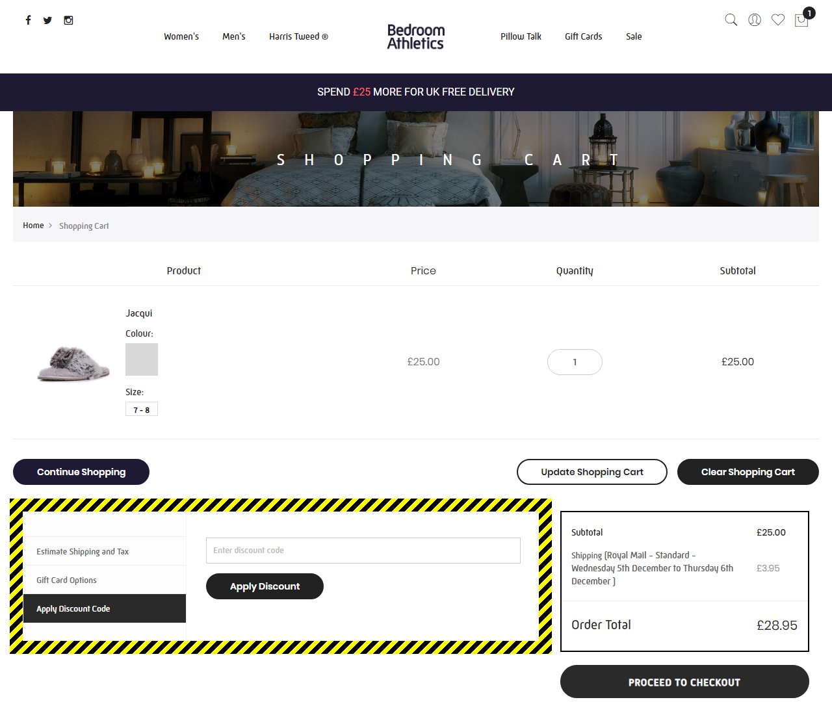The width and height of the screenshot is (832, 702).
Task: Click the Enter discount code field
Action: (x=363, y=551)
